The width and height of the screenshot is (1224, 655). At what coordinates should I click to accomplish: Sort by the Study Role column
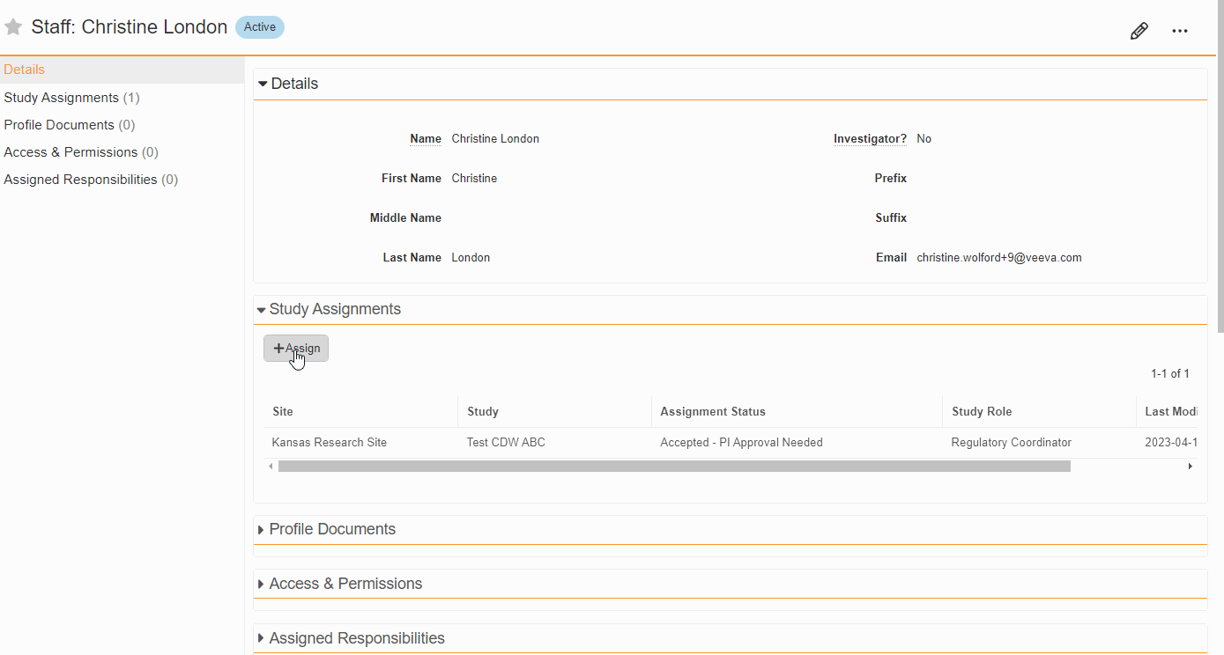pos(982,412)
